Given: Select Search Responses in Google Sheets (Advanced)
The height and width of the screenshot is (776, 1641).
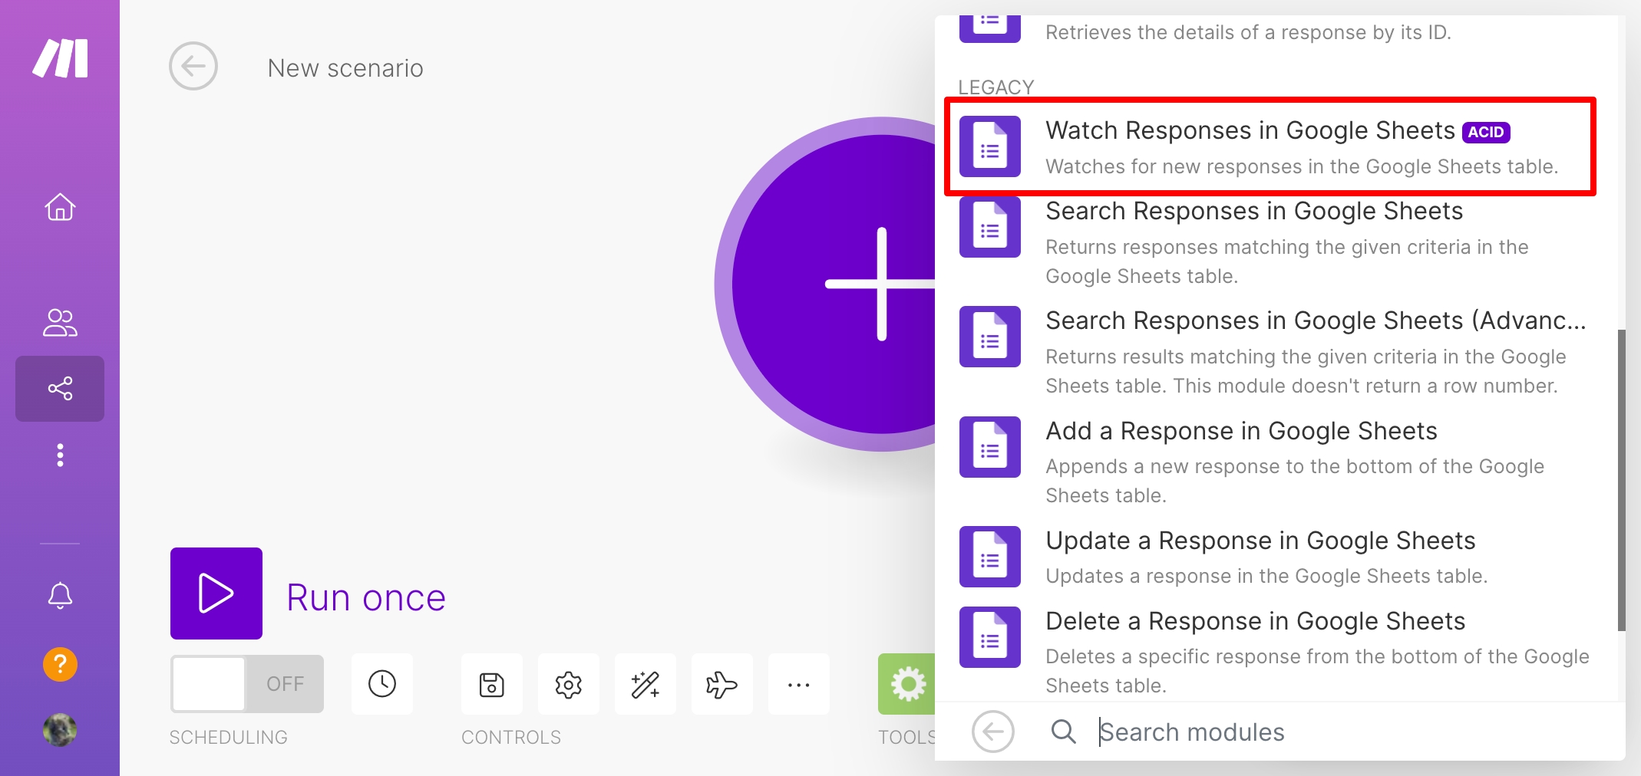Looking at the screenshot, I should tap(1274, 353).
